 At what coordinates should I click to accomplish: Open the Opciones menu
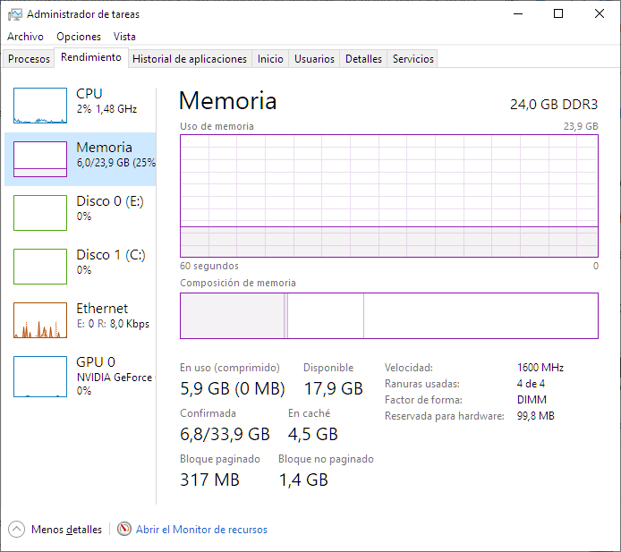point(79,37)
